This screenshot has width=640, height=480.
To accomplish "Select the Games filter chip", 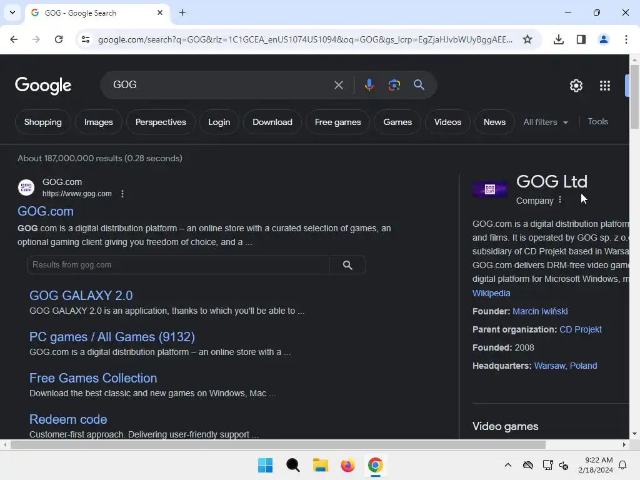I will coord(397,122).
